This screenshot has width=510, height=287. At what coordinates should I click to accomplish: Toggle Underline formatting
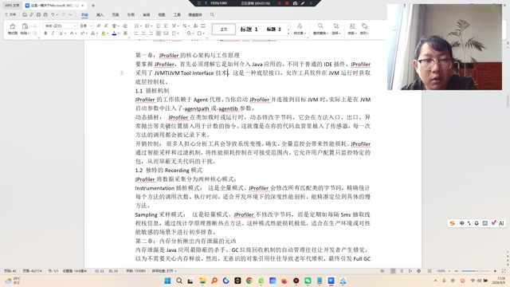[x=61, y=33]
